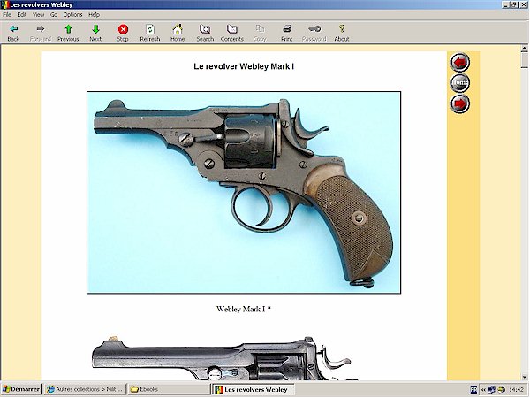Click the round Home button beside the page

pyautogui.click(x=460, y=82)
